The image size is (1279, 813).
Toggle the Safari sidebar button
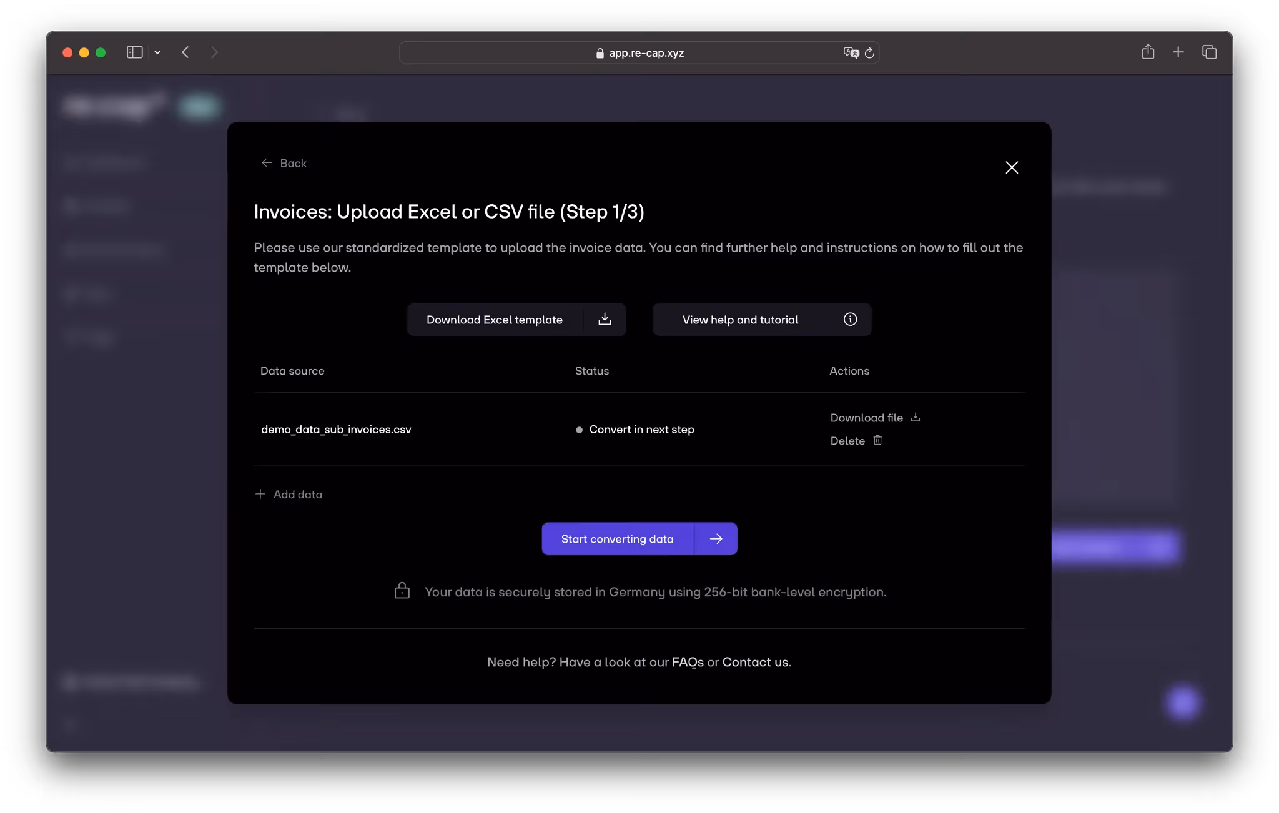tap(135, 52)
